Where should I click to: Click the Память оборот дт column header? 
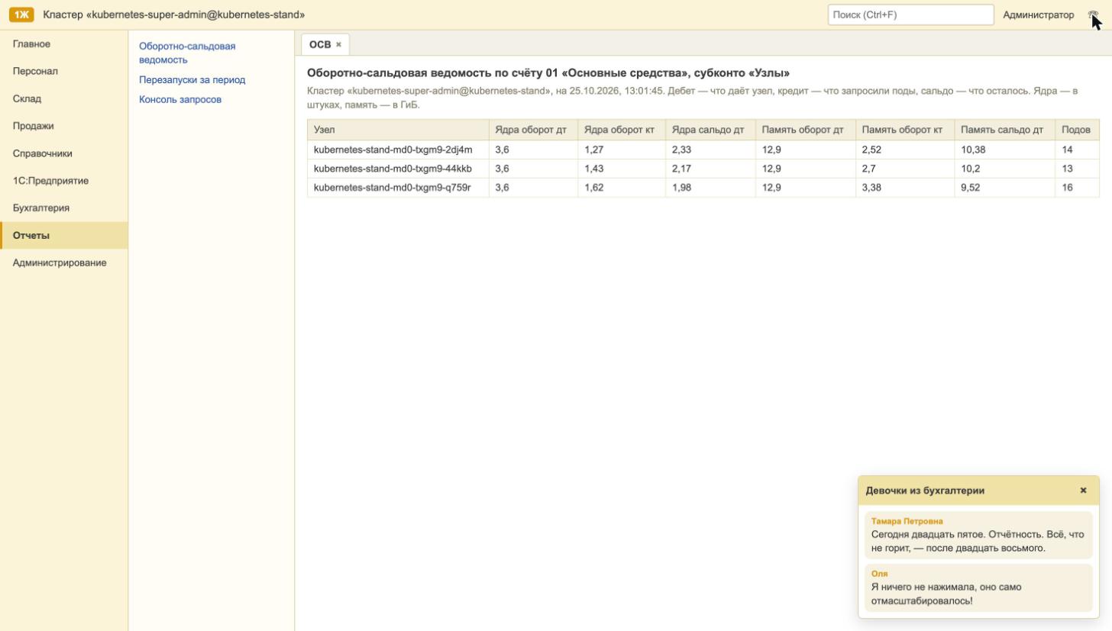point(805,130)
